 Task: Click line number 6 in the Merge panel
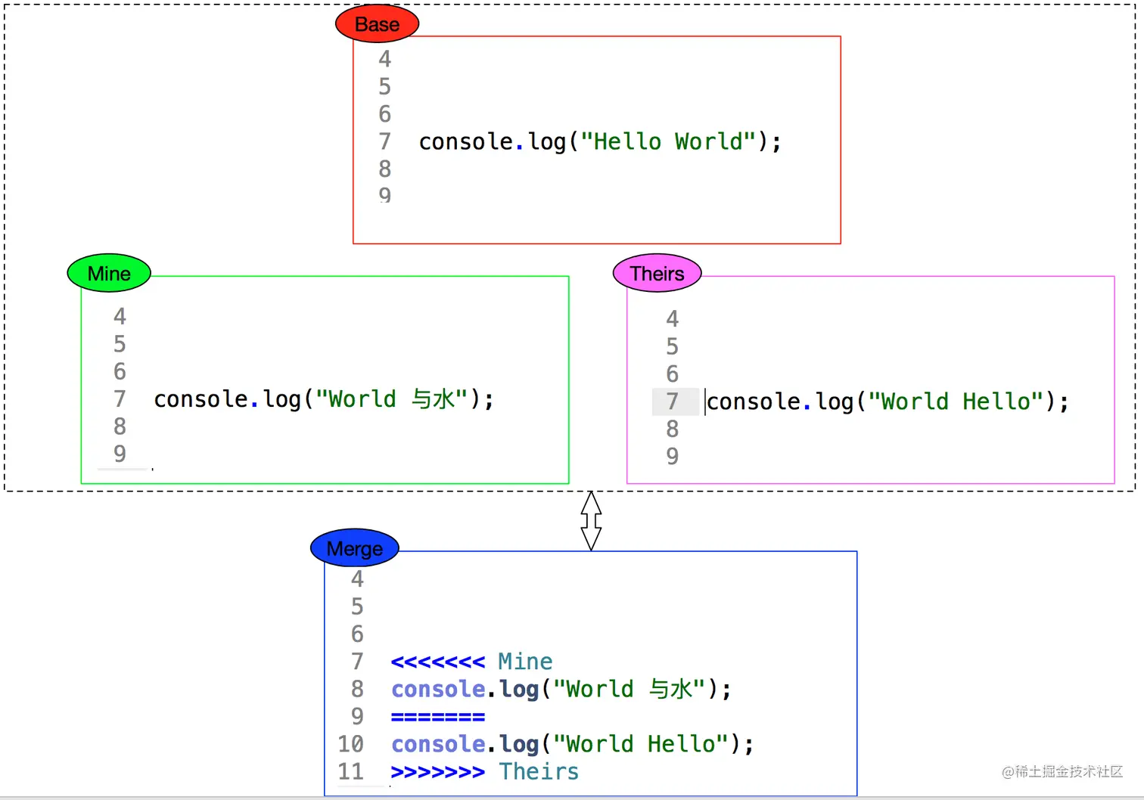click(x=357, y=634)
